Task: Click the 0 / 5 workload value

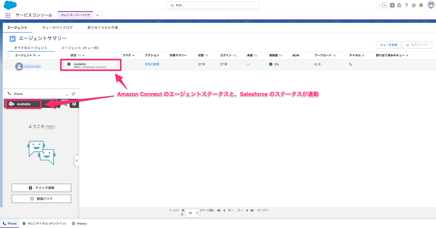Action: (x=318, y=64)
